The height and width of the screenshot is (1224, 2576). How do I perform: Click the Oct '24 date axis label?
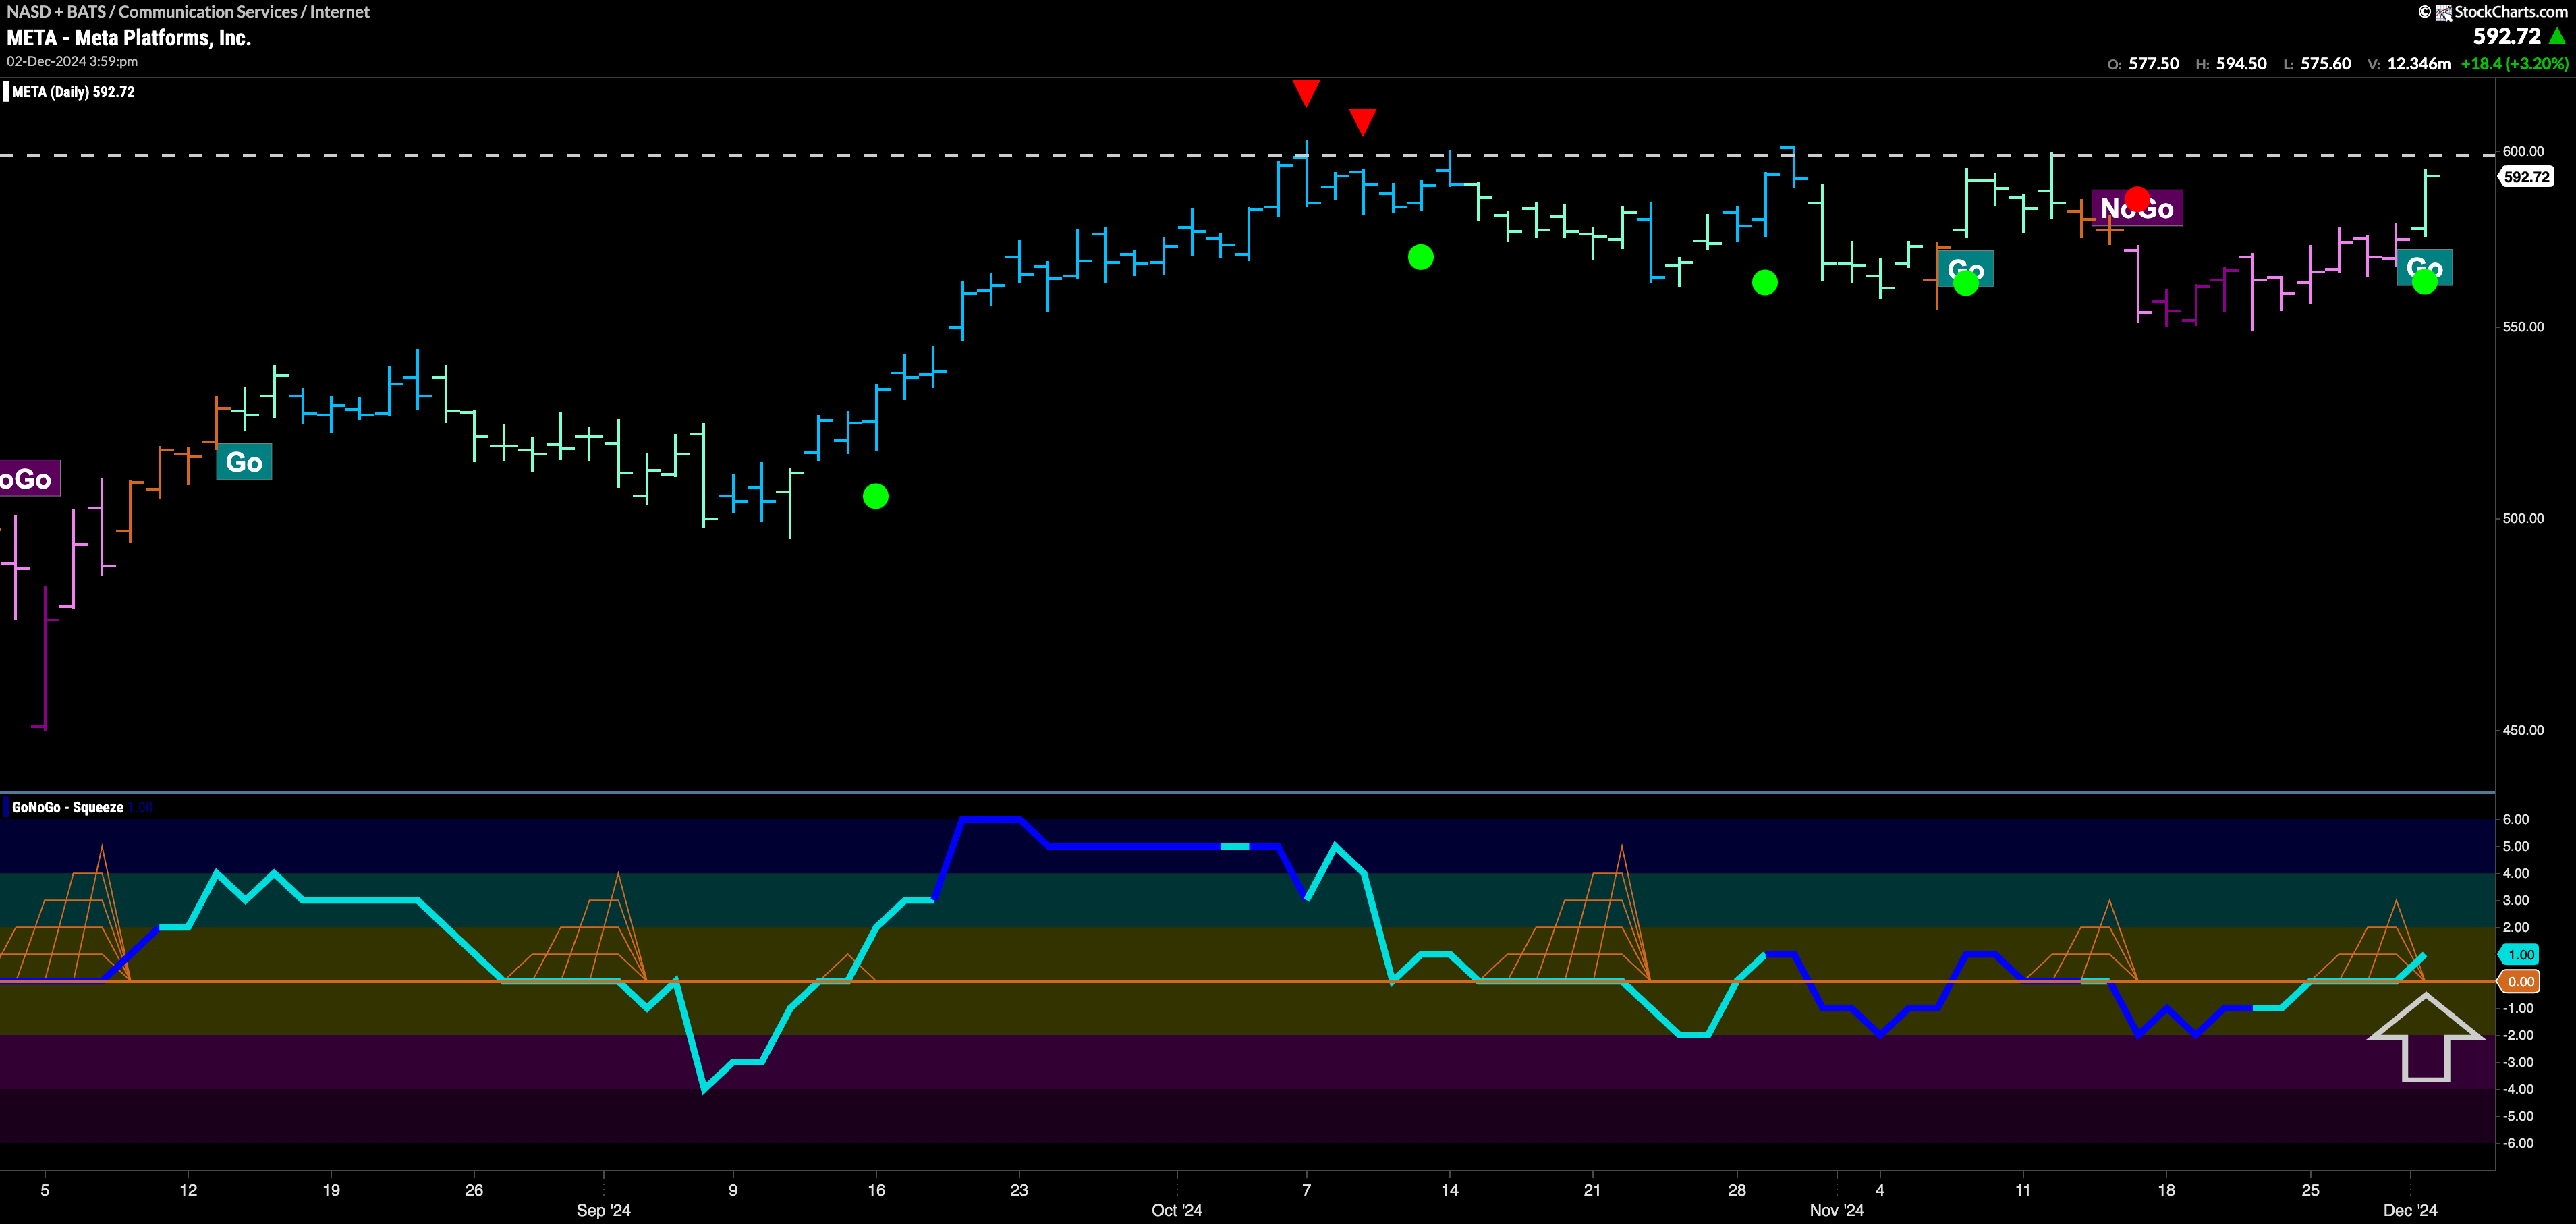[x=1177, y=1210]
